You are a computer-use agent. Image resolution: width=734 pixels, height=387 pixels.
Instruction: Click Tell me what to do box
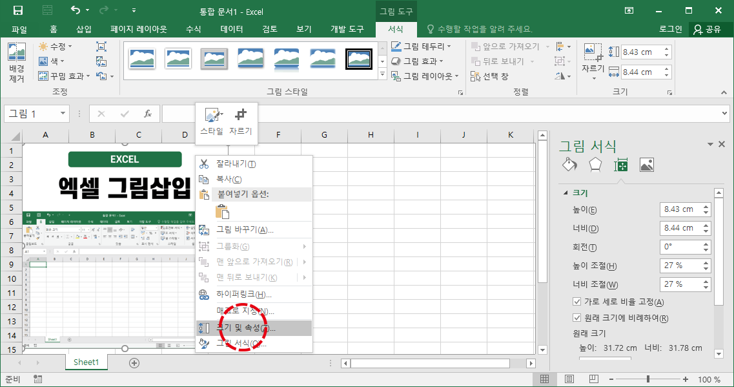(x=480, y=29)
